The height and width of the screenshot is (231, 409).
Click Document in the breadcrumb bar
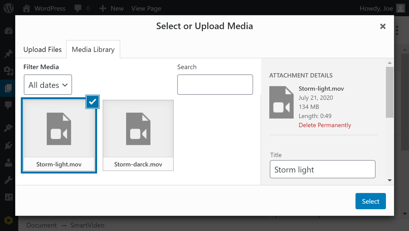(x=41, y=225)
